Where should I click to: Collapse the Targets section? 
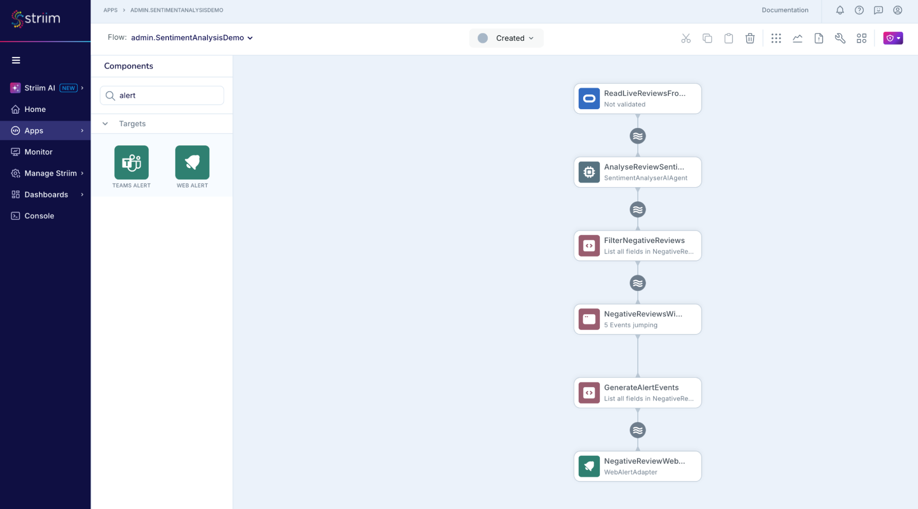point(105,124)
